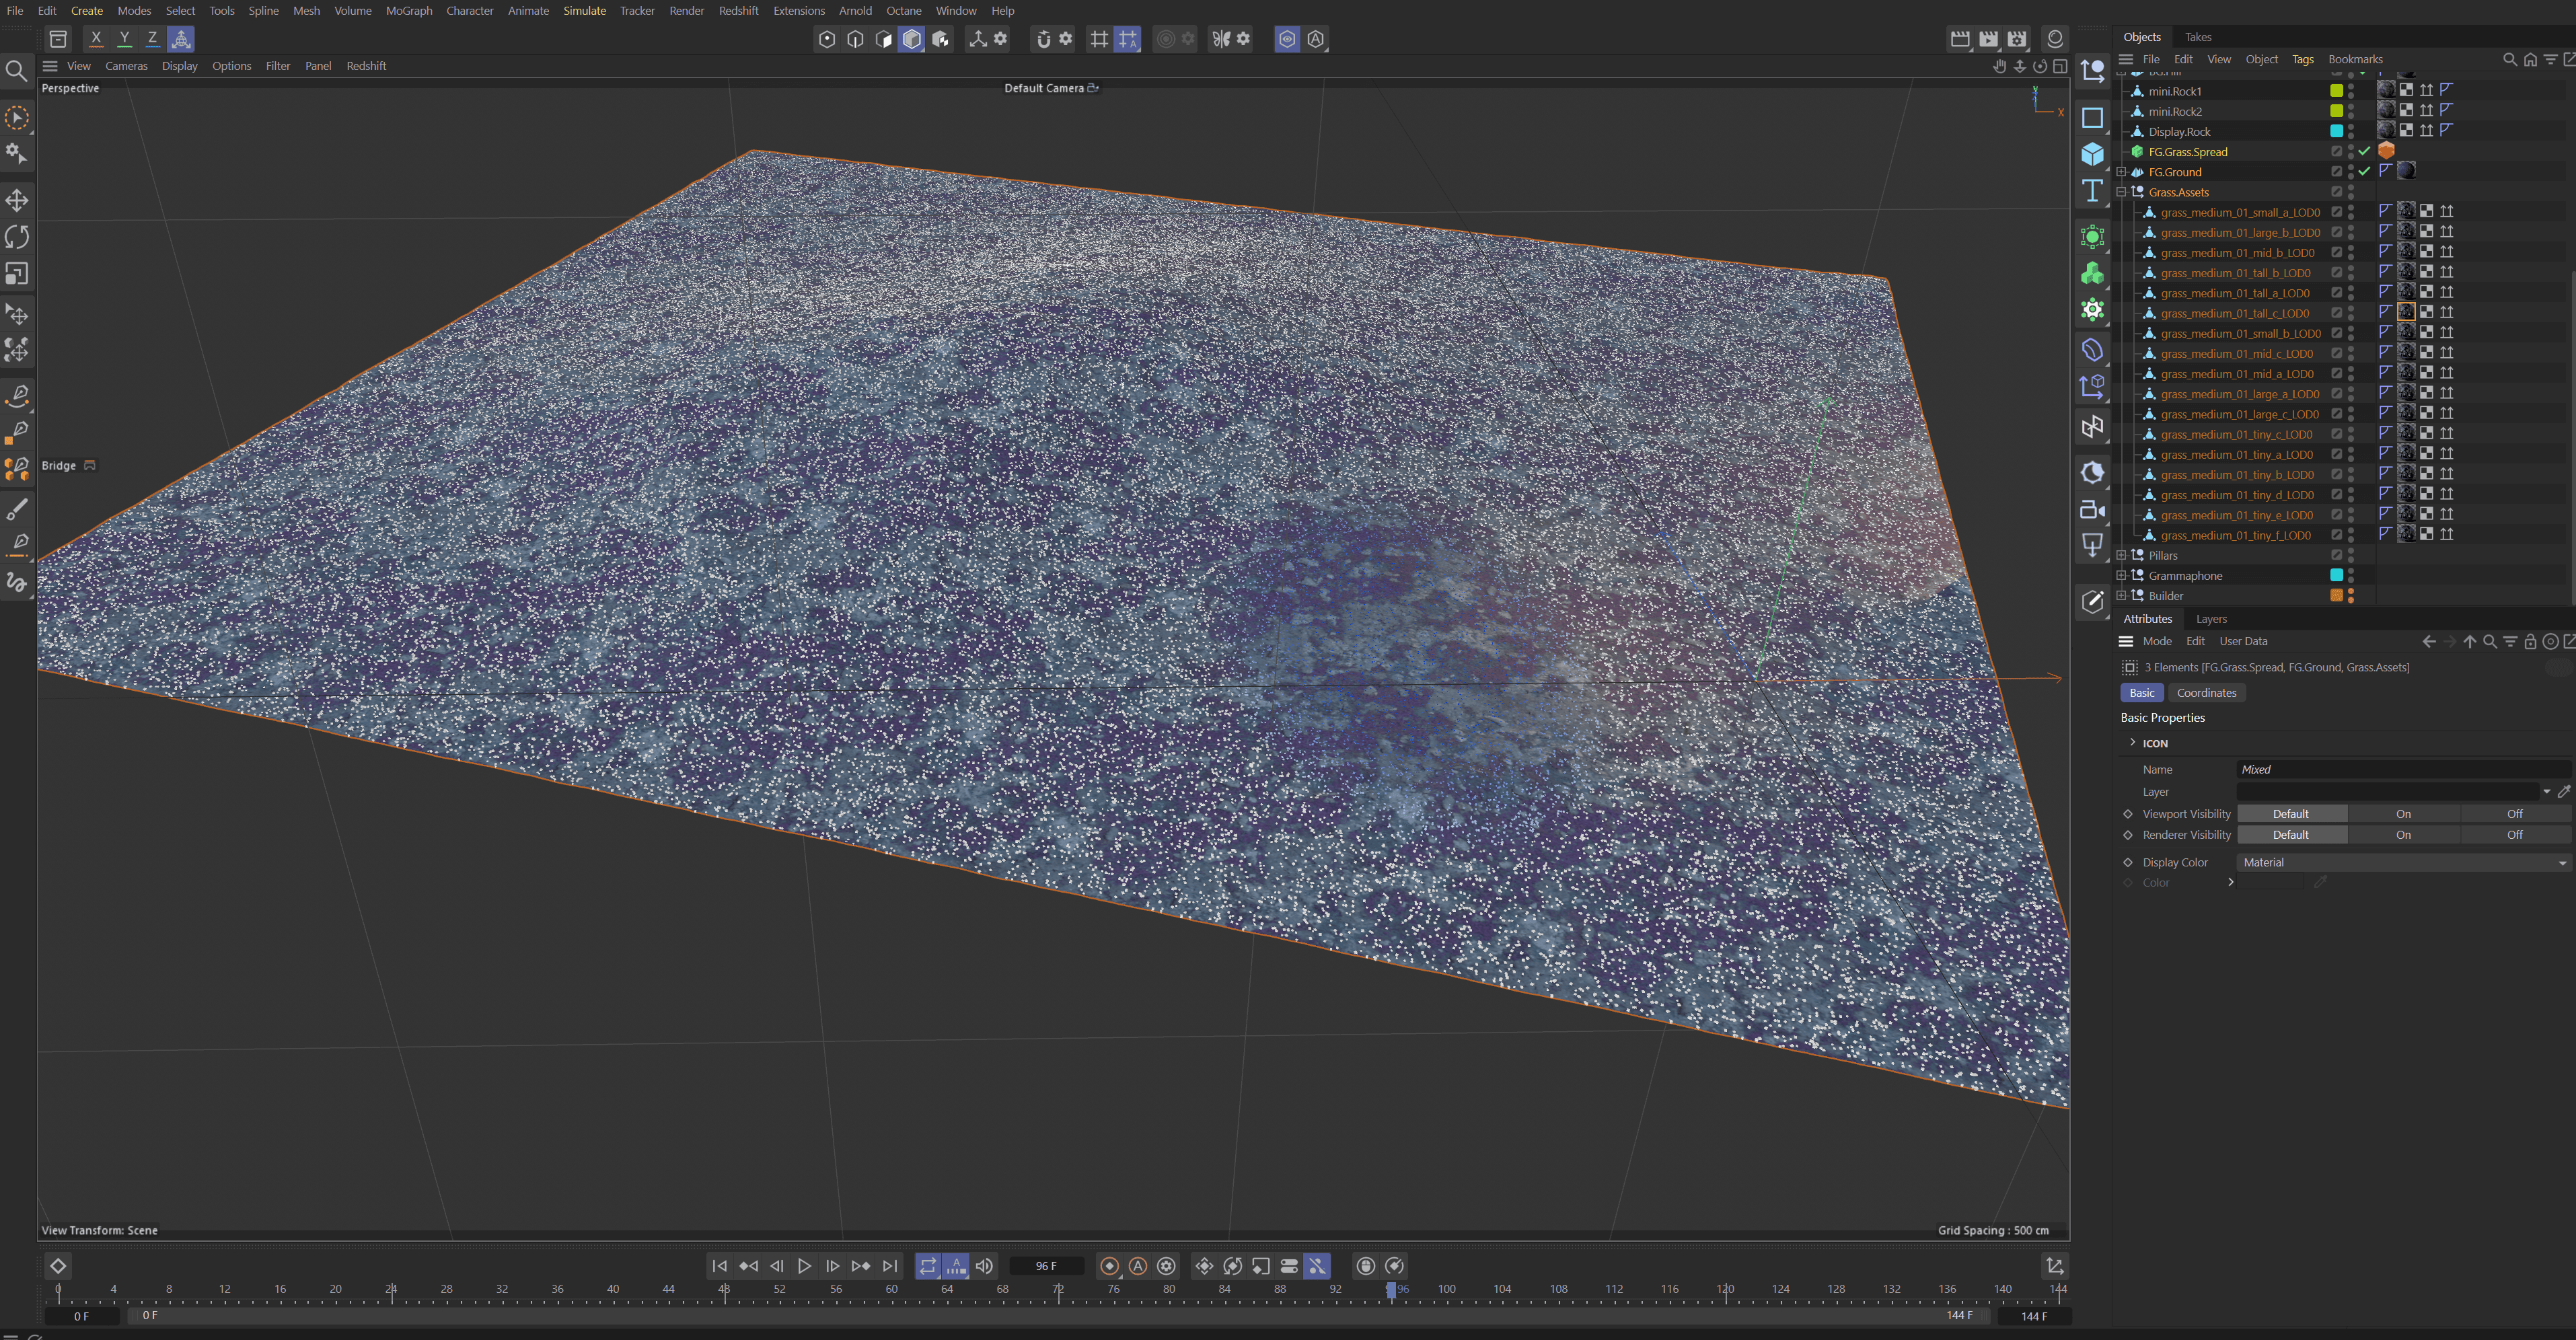Set Renderer Visibility to On
Screen dimensions: 2576x1340
pyautogui.click(x=2402, y=835)
